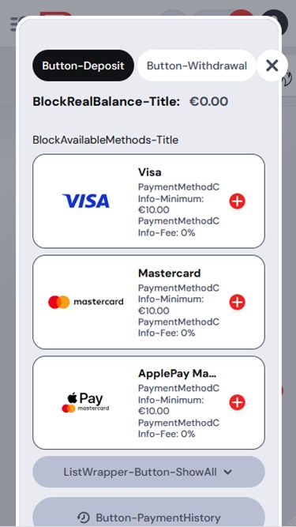Switch to the Button-Withdrawal tab

click(x=197, y=66)
